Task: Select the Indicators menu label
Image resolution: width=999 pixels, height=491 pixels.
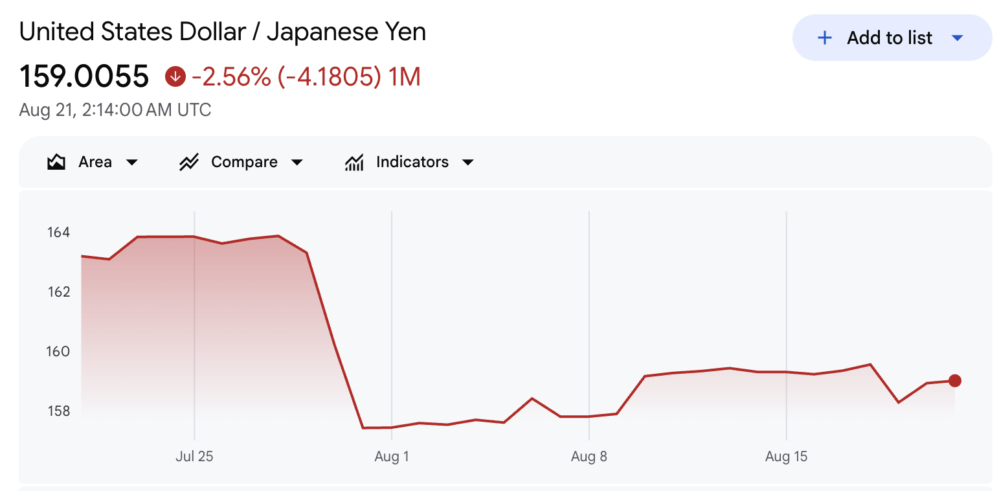Action: tap(412, 162)
